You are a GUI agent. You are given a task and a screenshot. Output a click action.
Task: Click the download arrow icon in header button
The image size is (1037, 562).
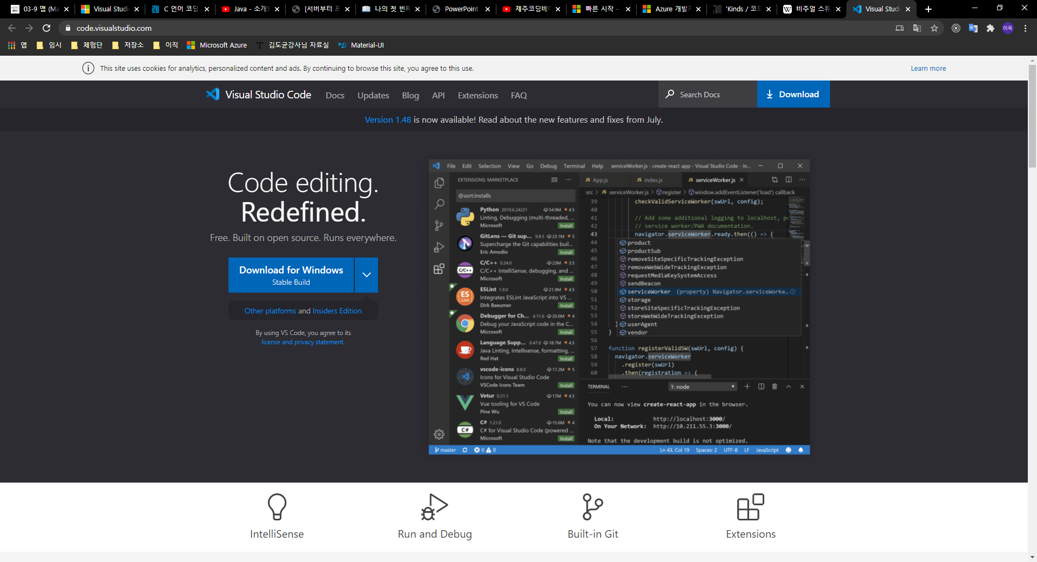click(770, 95)
